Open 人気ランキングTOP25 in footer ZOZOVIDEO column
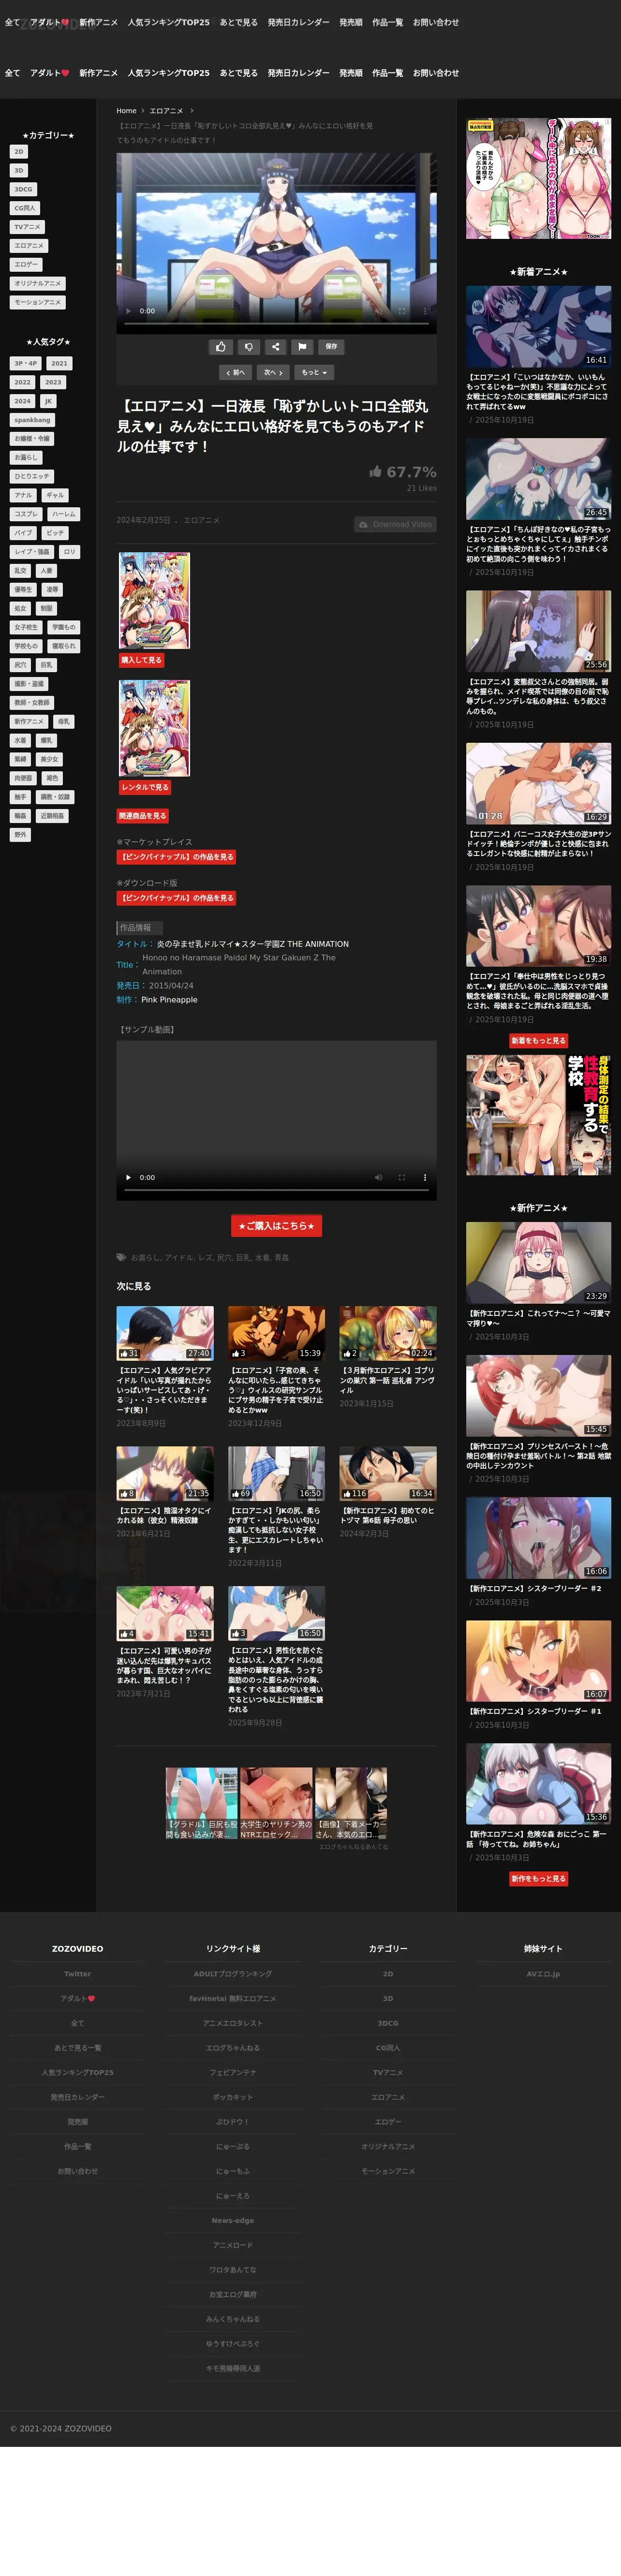Viewport: 621px width, 2576px height. [x=77, y=2072]
